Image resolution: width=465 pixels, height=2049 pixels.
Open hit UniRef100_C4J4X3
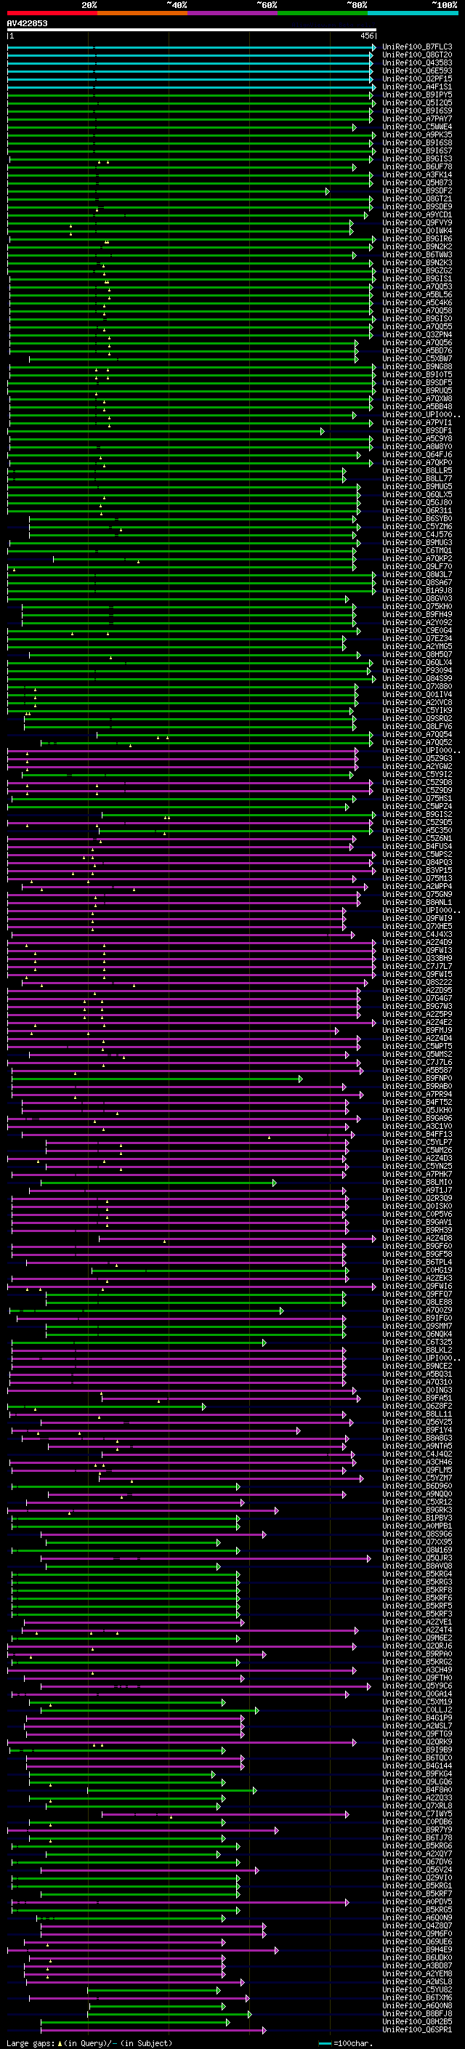pyautogui.click(x=417, y=934)
